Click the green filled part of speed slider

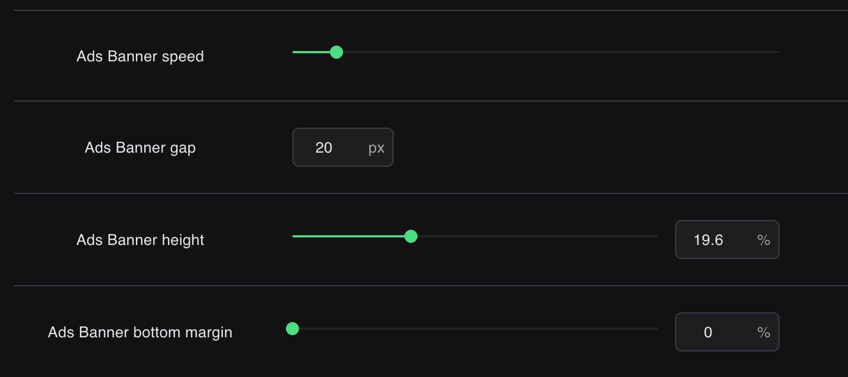[x=311, y=52]
